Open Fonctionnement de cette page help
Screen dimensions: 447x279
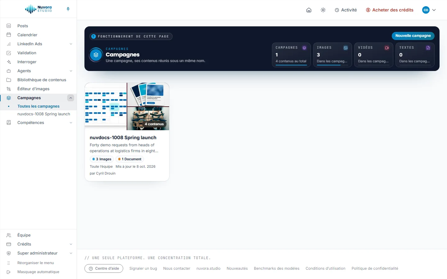tap(131, 36)
